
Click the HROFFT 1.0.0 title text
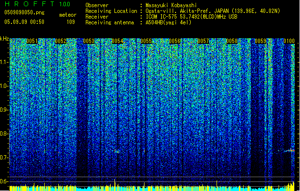[37, 4]
